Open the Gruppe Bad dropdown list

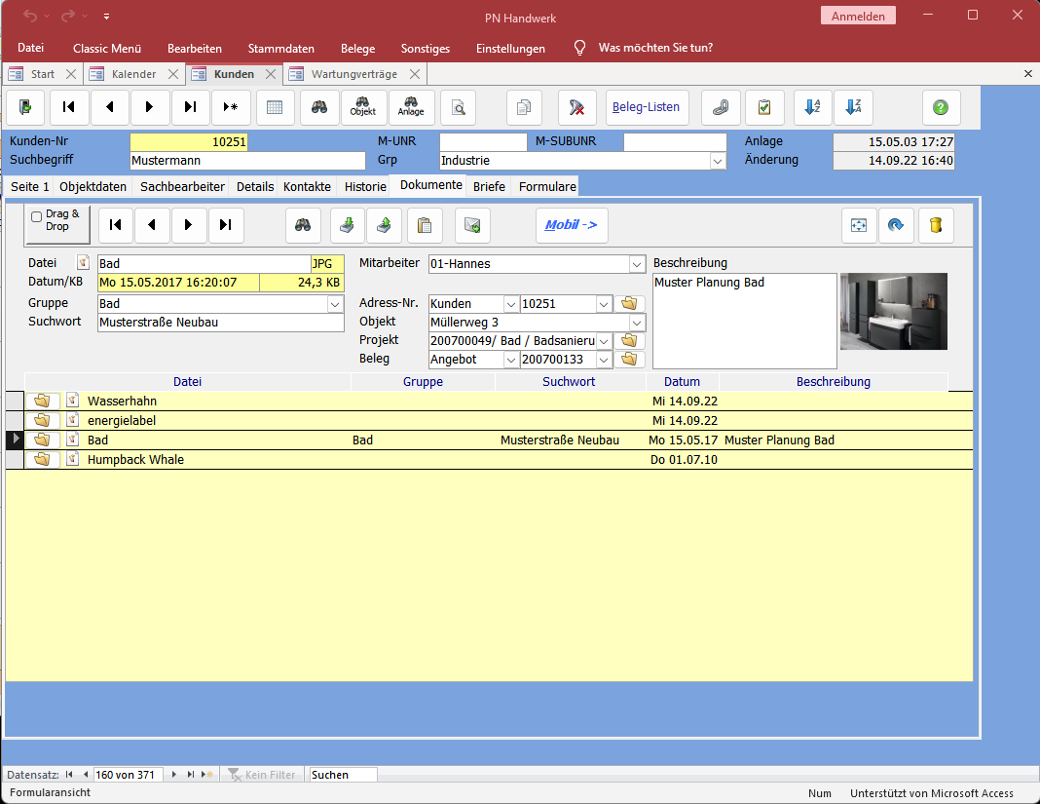click(x=336, y=304)
